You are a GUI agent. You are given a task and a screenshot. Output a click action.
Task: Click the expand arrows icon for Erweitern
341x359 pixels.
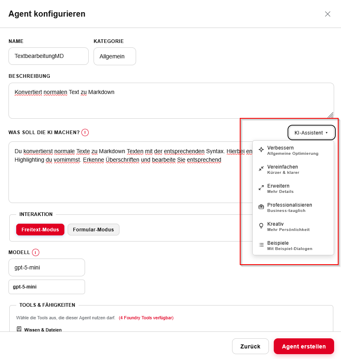point(261,188)
